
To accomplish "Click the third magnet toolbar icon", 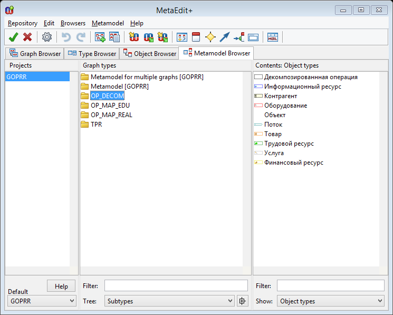I will coord(162,37).
